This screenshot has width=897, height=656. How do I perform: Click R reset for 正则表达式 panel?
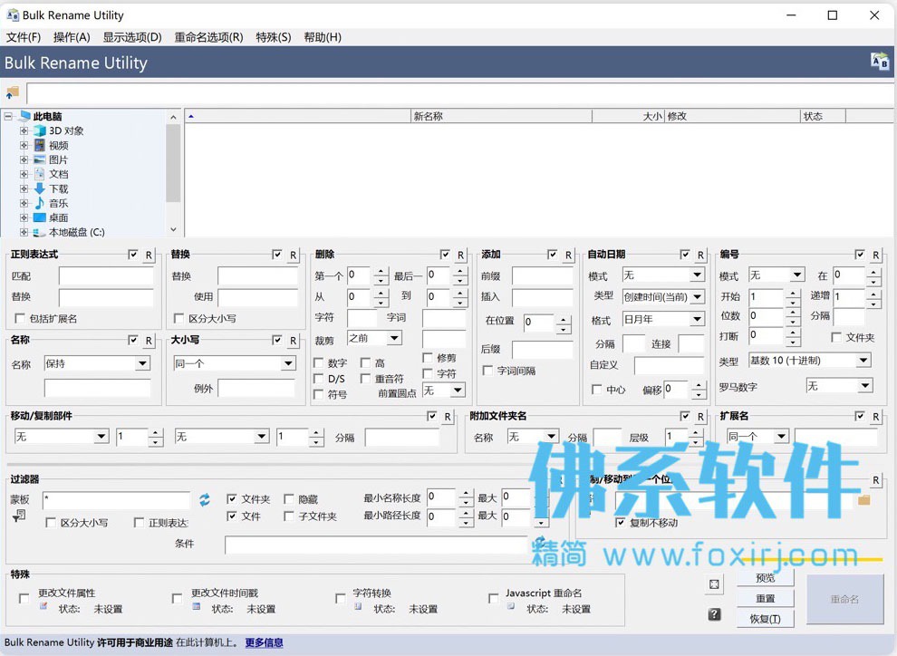[x=149, y=256]
